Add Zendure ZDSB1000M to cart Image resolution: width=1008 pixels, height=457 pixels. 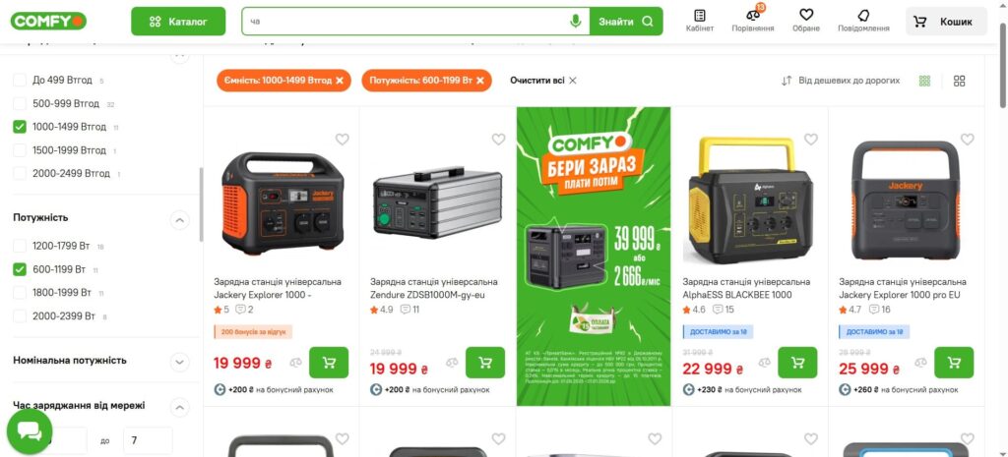pos(485,363)
